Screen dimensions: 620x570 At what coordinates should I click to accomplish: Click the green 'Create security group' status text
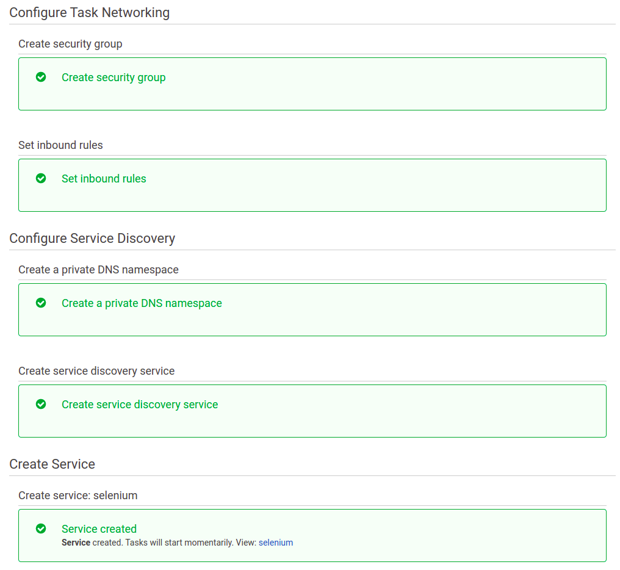point(114,78)
